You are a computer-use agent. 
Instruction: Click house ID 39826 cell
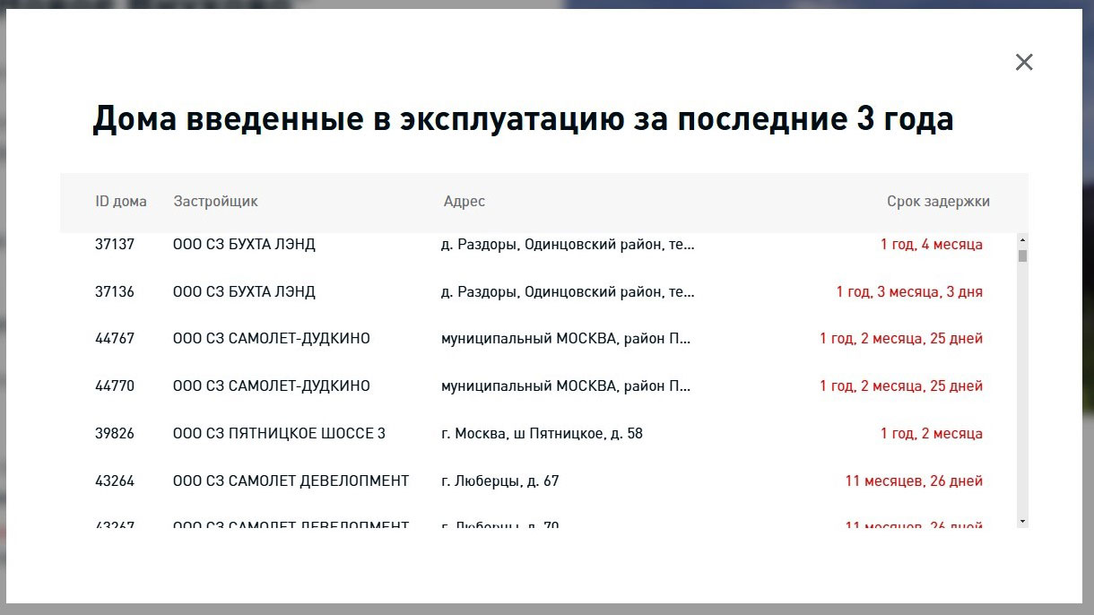115,434
